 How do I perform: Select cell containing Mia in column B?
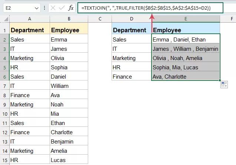[69, 113]
